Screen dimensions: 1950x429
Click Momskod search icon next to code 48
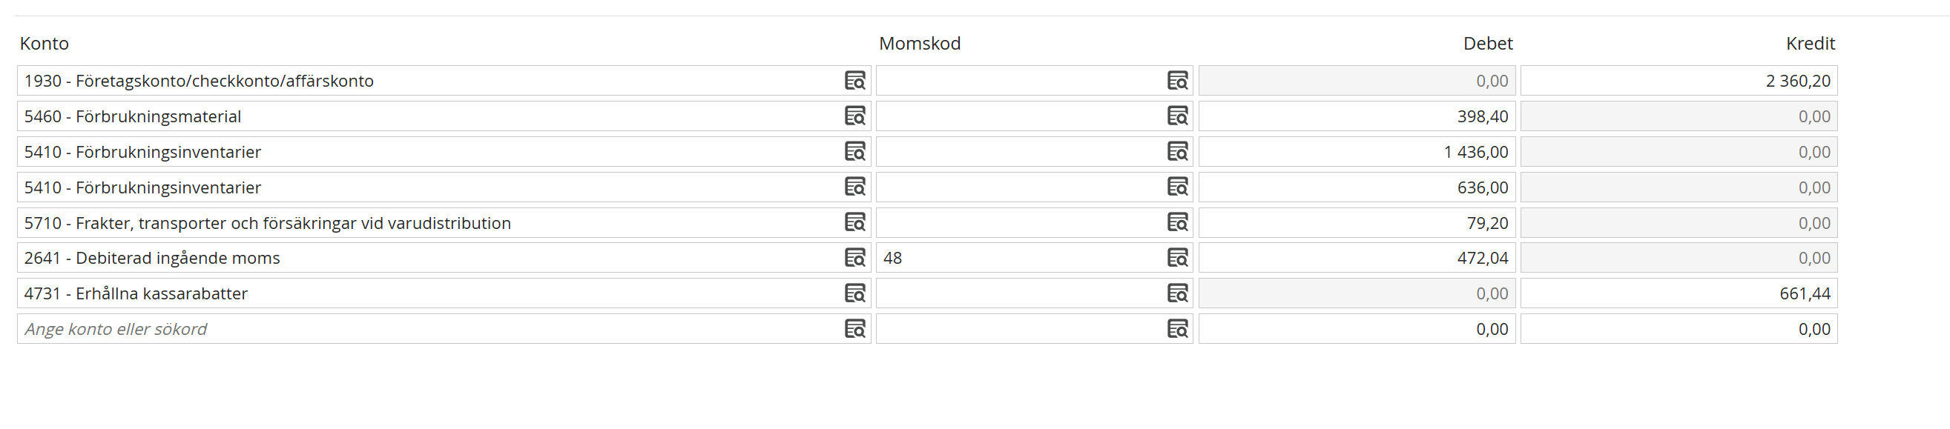click(1177, 258)
